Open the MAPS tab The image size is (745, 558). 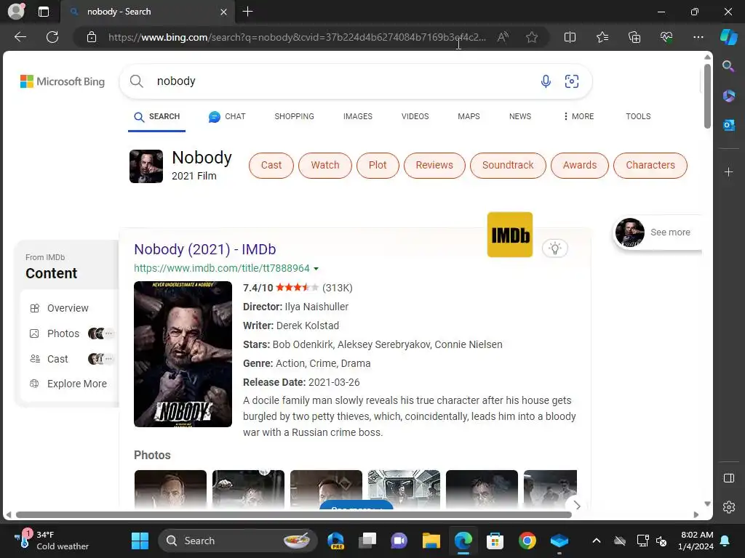tap(469, 116)
